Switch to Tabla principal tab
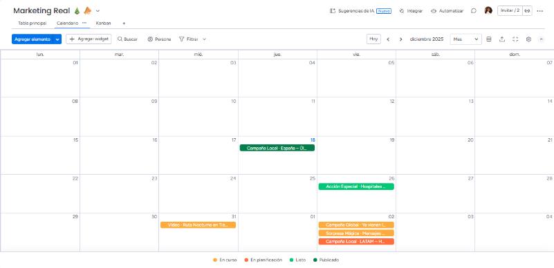The image size is (554, 268). pos(32,23)
